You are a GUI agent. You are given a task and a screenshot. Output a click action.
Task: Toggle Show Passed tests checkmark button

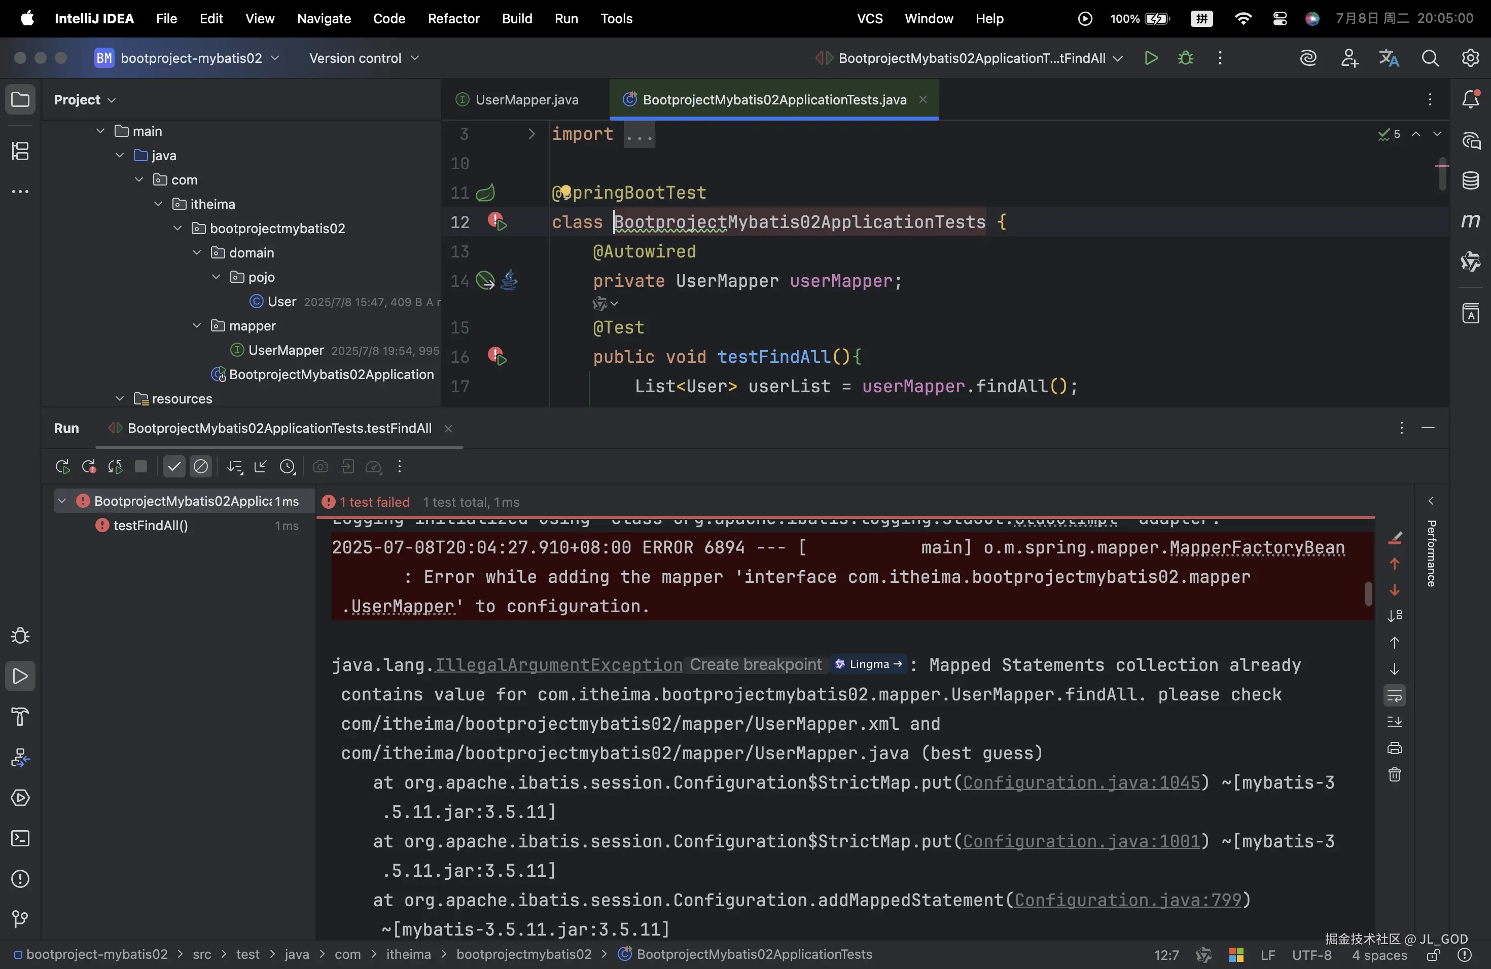pos(174,467)
